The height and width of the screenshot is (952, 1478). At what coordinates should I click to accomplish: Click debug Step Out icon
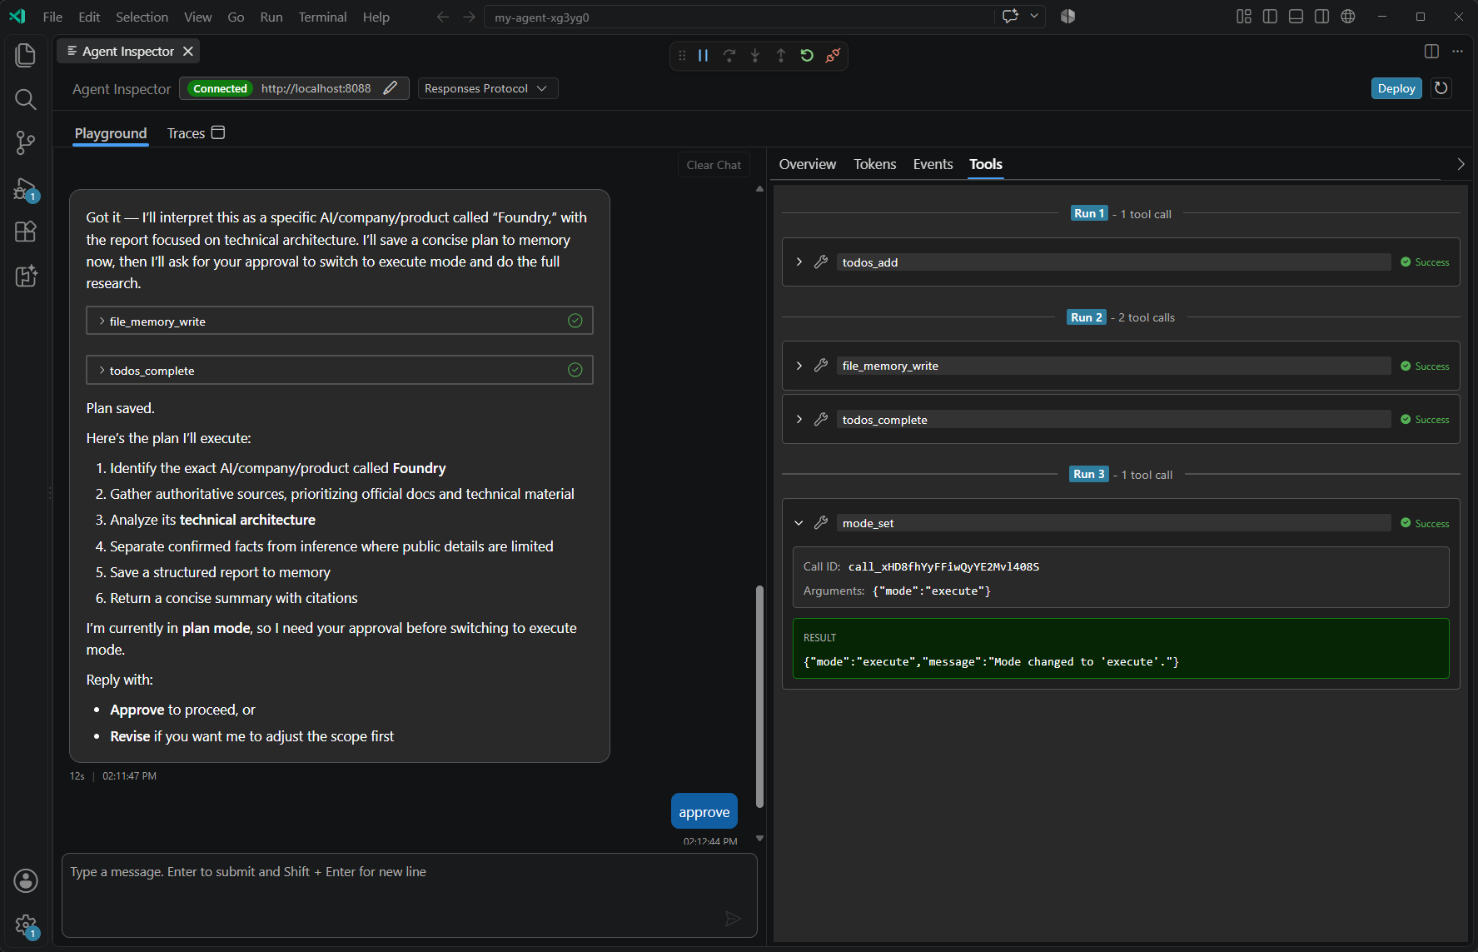coord(781,56)
